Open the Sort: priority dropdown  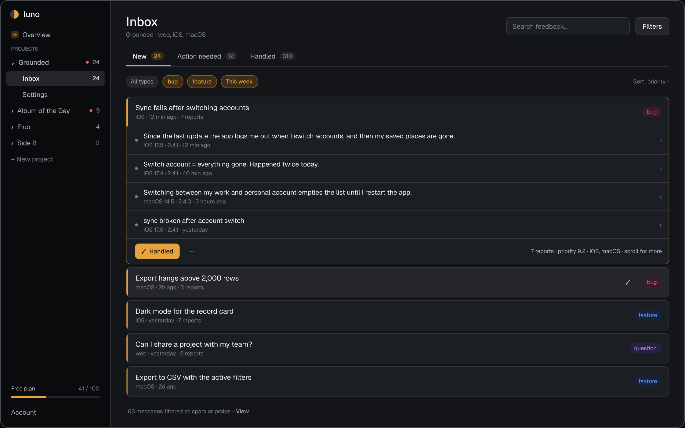pyautogui.click(x=651, y=82)
